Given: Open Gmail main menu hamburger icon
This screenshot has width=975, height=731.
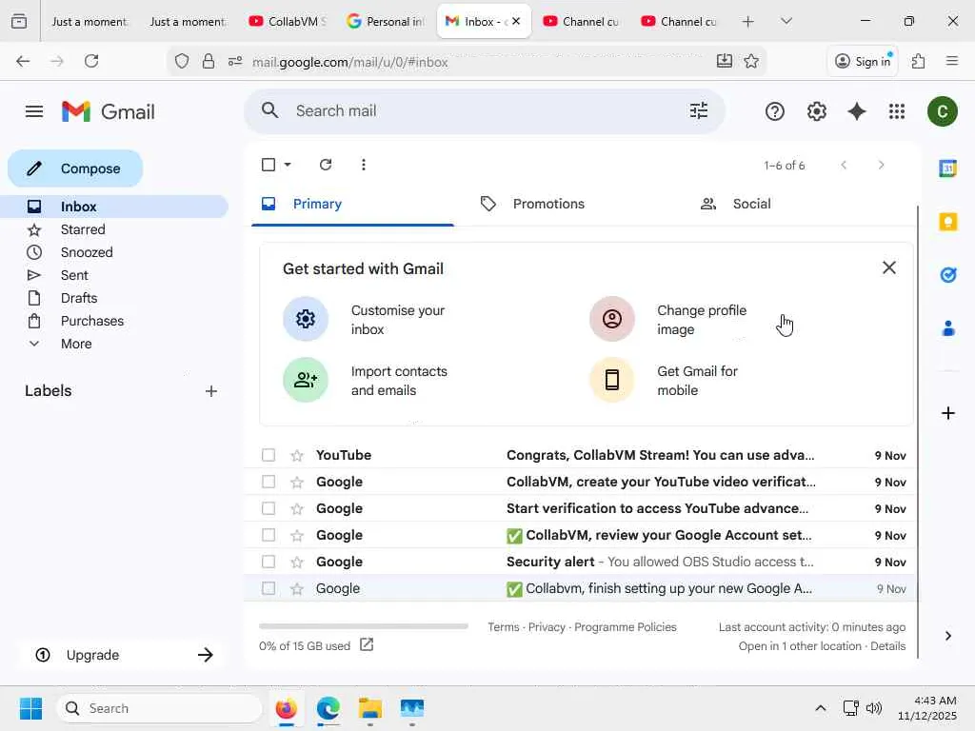Looking at the screenshot, I should click(x=34, y=112).
